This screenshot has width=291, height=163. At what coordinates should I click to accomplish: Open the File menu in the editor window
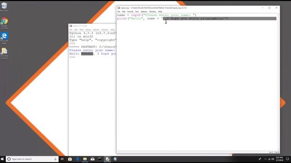click(x=119, y=11)
